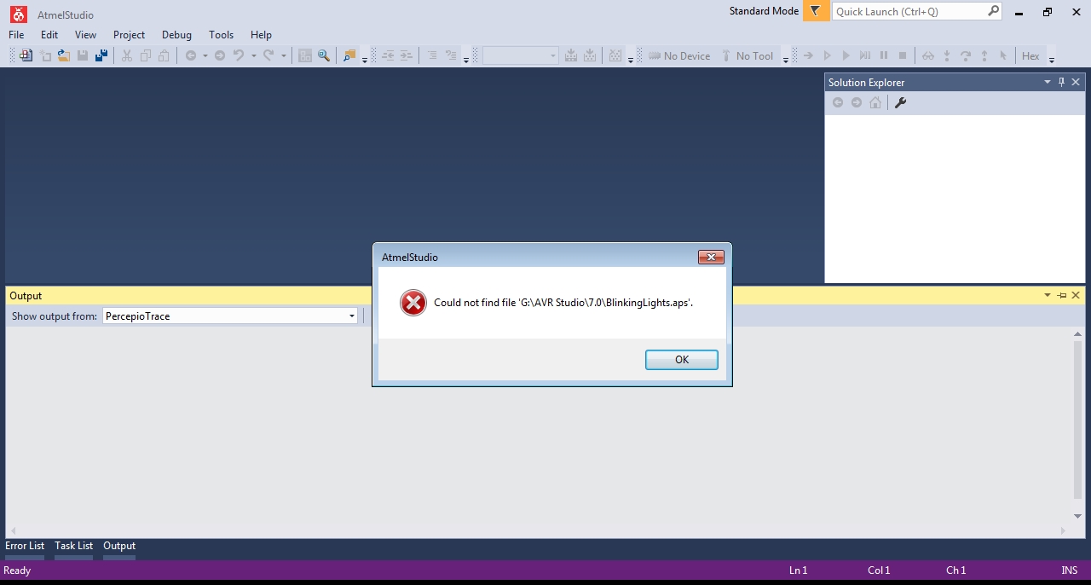The image size is (1091, 585).
Task: Open the Edit menu
Action: [x=49, y=35]
